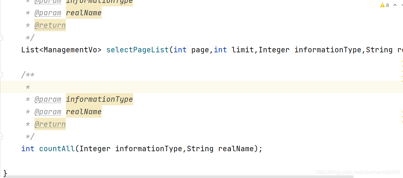Click realName parameter in countAll signature

(236, 149)
